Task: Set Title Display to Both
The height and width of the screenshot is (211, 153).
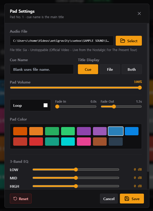Action: point(132,69)
